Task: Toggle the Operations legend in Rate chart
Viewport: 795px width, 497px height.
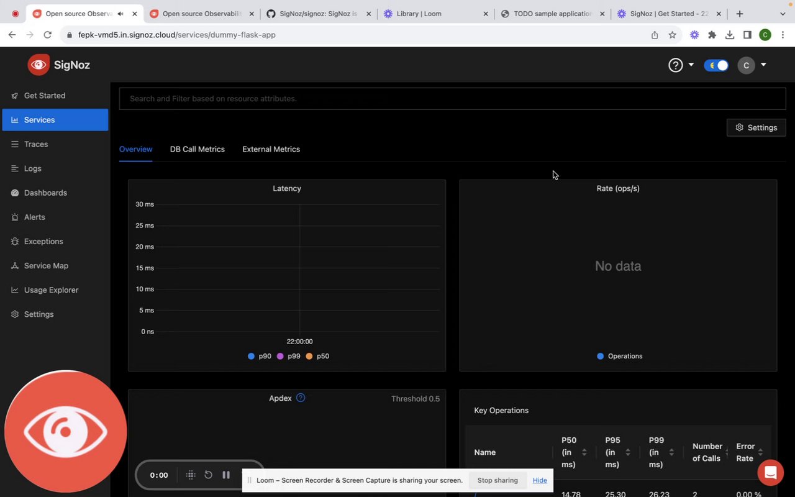Action: click(x=619, y=356)
